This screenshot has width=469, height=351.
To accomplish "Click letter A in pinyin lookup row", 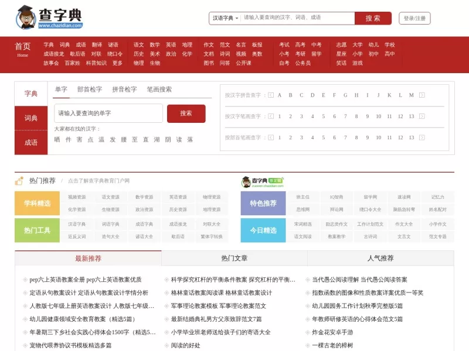I will coord(280,95).
